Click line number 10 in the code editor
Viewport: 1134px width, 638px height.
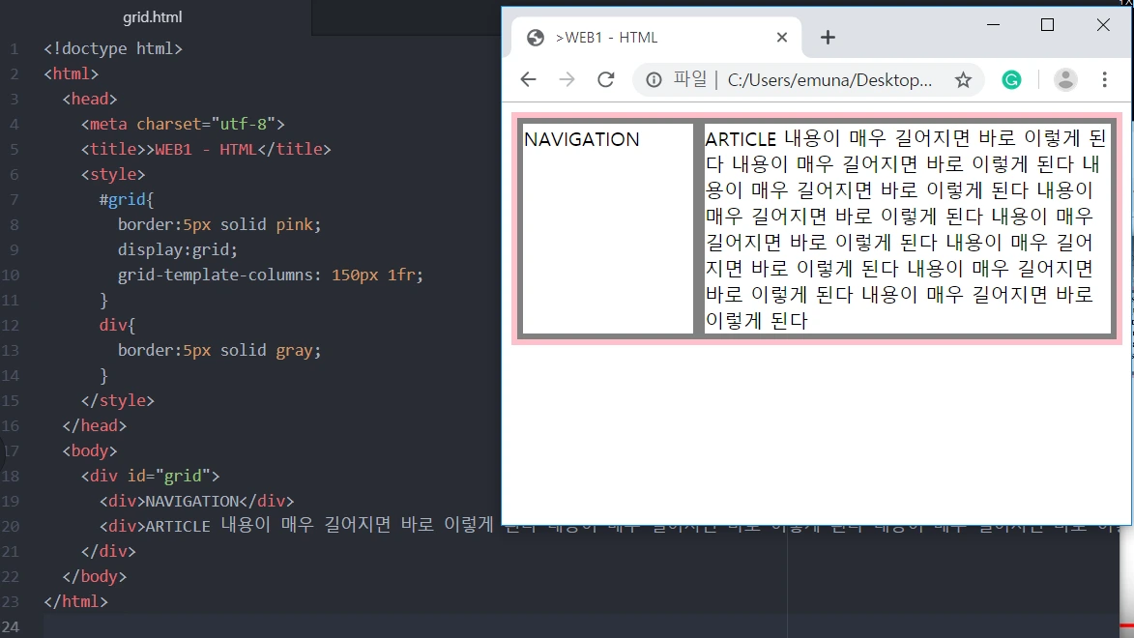(x=14, y=275)
